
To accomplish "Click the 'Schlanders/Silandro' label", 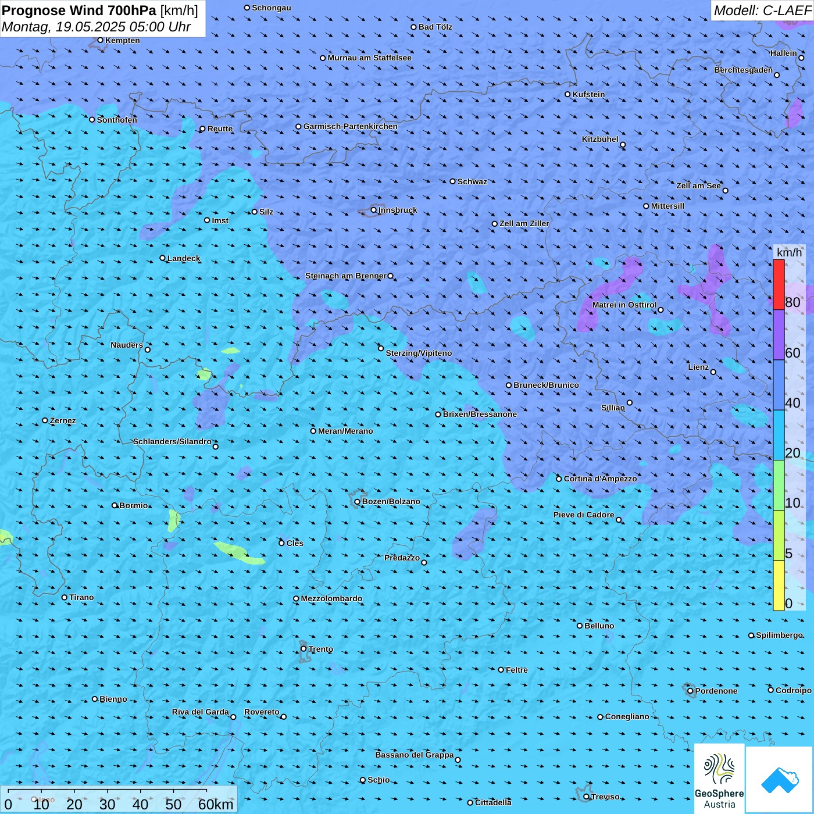I will pos(172,441).
